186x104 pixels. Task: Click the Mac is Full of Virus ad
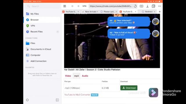pyautogui.click(x=128, y=34)
